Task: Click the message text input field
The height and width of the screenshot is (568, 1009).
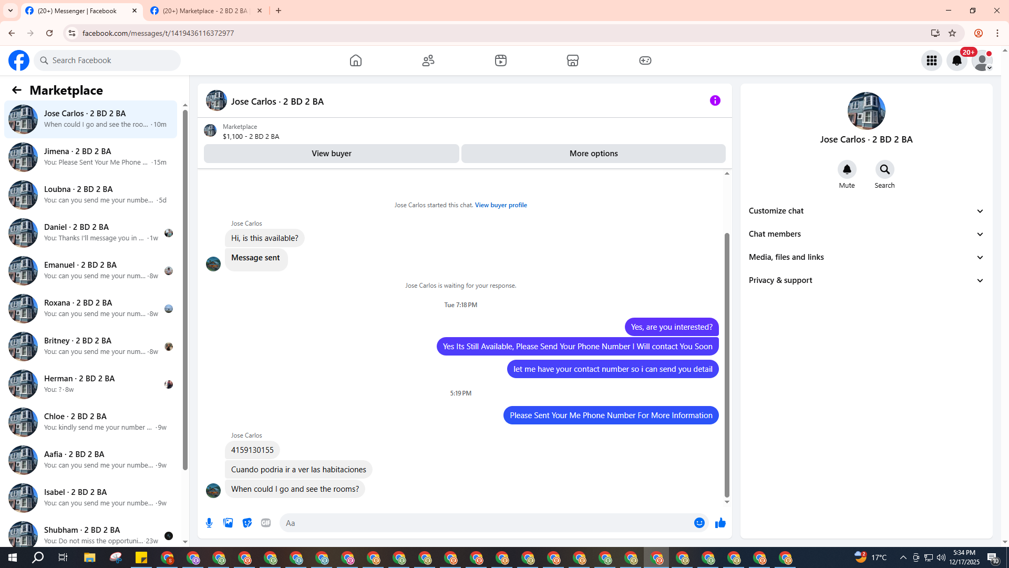Action: pyautogui.click(x=486, y=523)
